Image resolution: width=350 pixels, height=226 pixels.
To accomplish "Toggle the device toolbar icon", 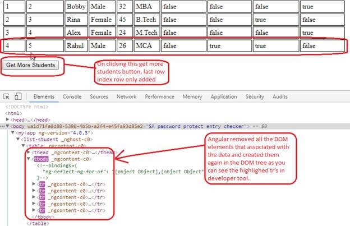I will pyautogui.click(x=18, y=96).
